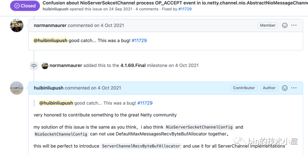Click normanmaurer username in first comment header
Screen dimensions: 308x155
click(x=50, y=26)
